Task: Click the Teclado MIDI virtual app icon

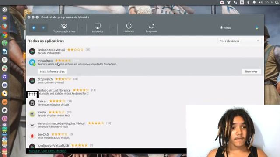Action: [32, 51]
